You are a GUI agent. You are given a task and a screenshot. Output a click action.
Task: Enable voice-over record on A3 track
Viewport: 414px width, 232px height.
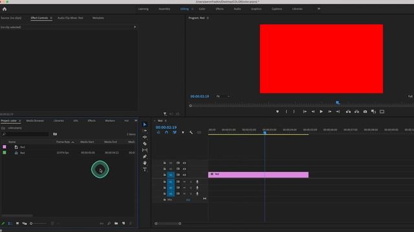point(197,194)
